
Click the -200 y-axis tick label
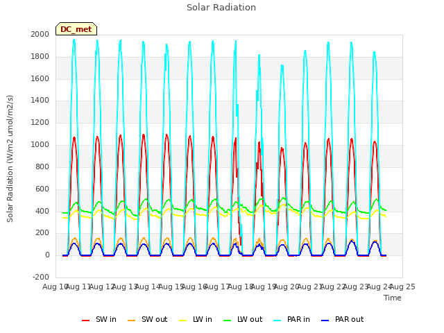tap(41, 277)
